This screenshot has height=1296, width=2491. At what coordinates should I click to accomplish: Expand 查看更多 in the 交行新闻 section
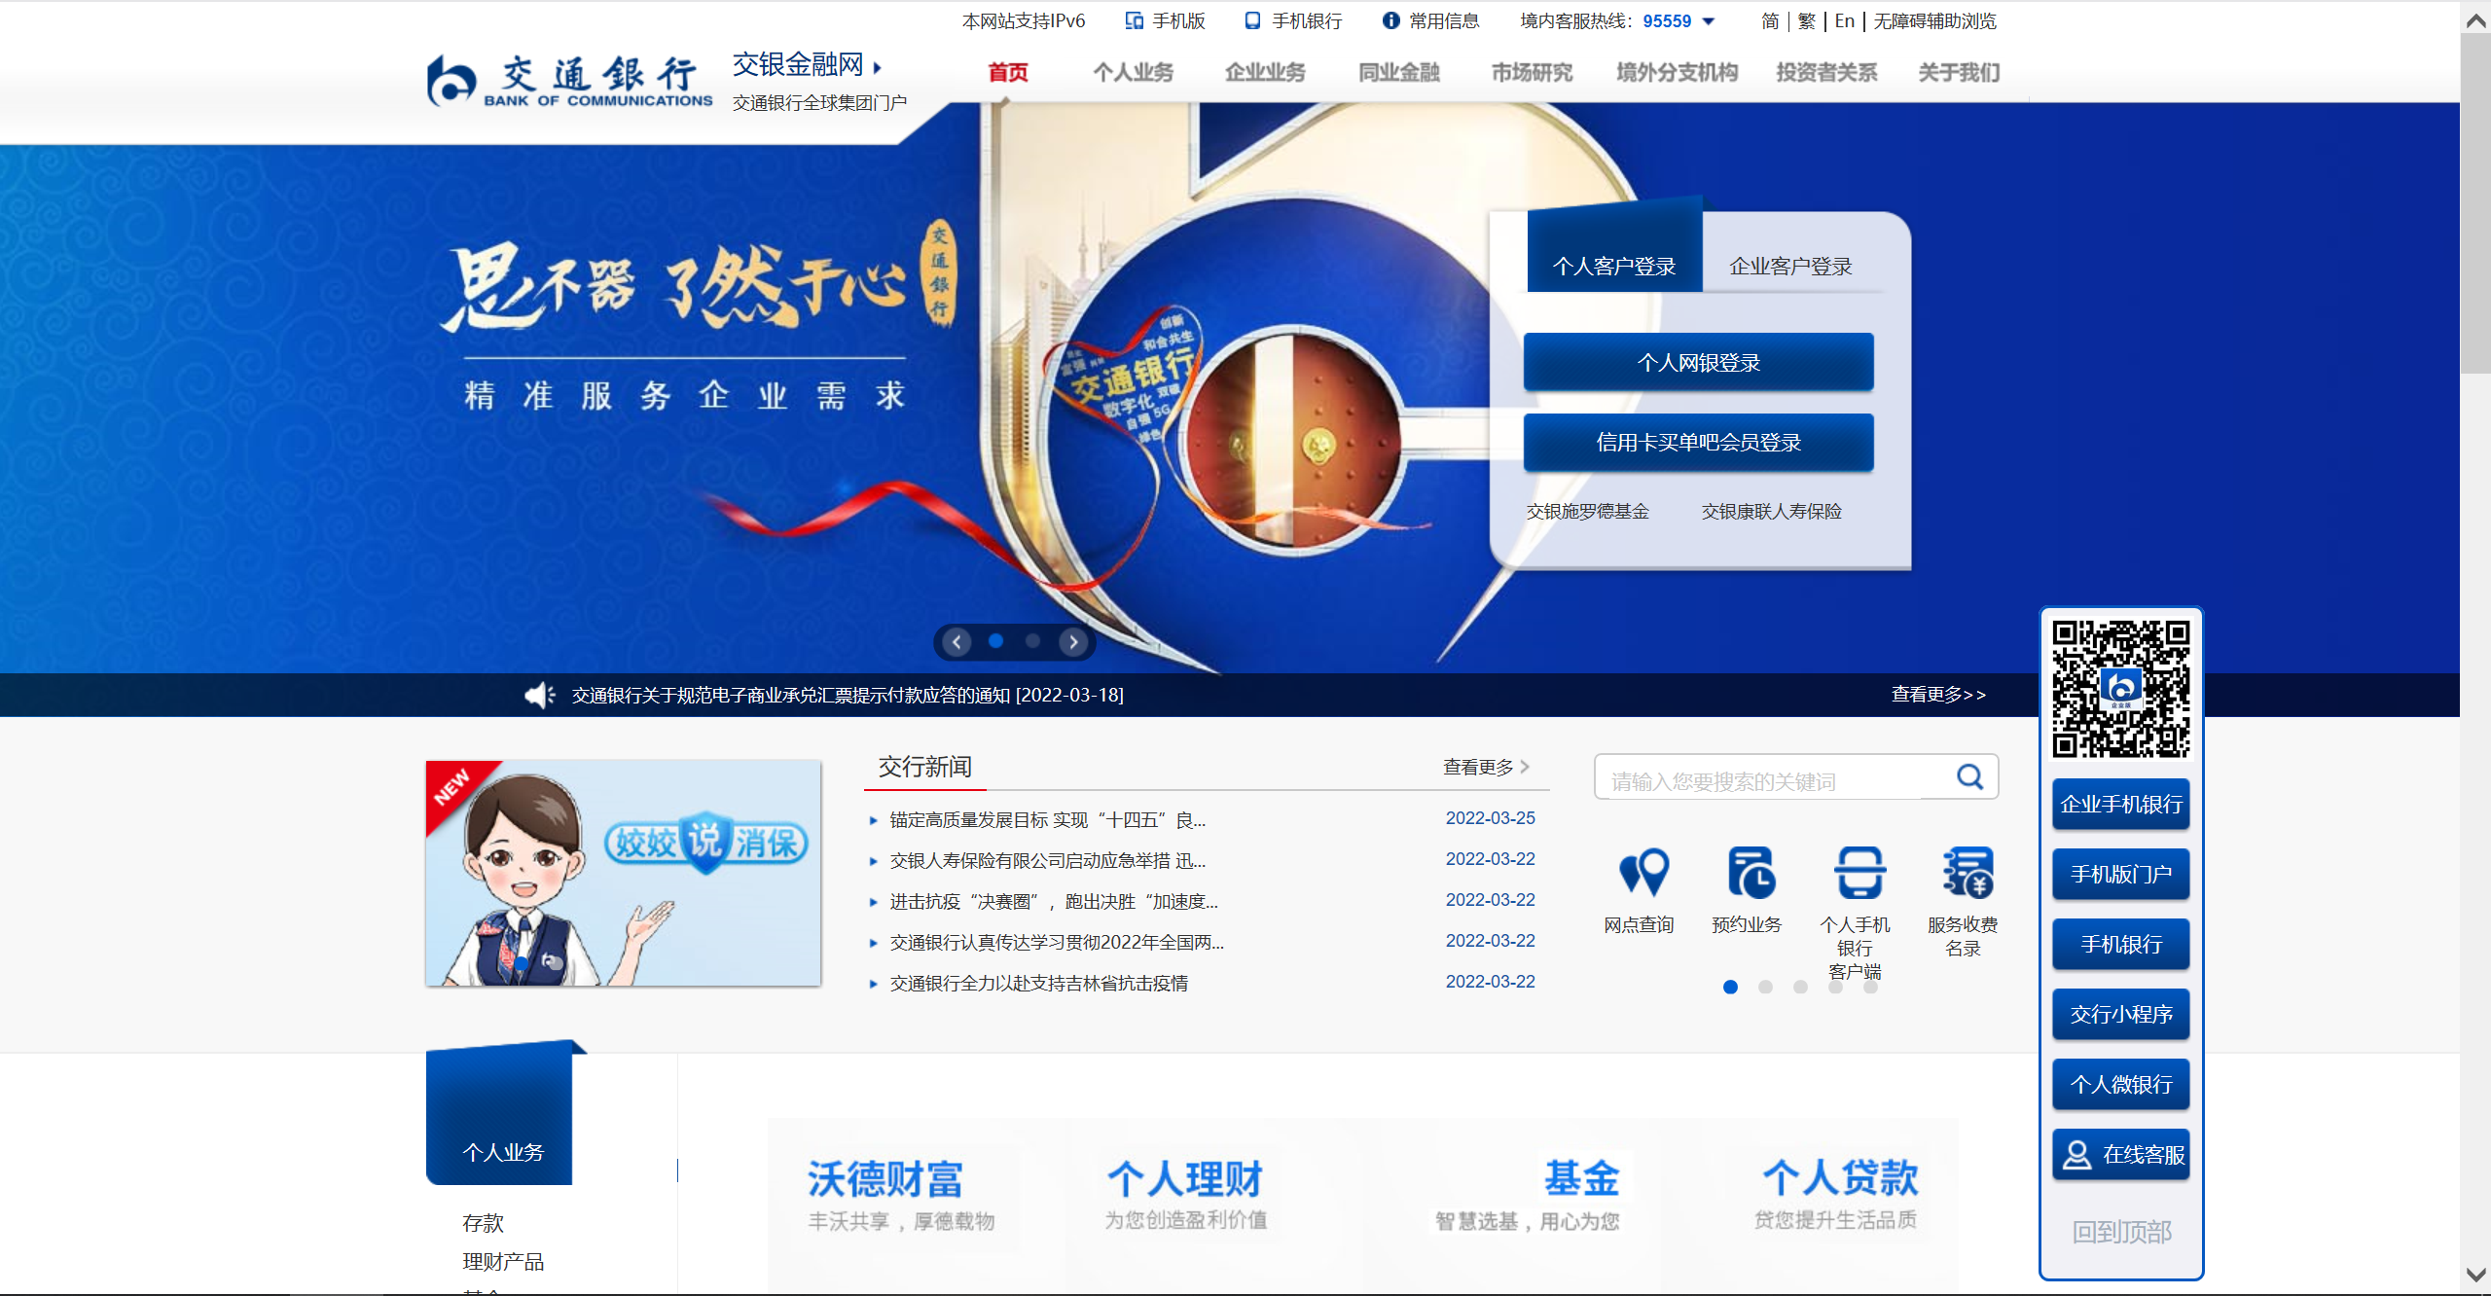click(x=1486, y=767)
